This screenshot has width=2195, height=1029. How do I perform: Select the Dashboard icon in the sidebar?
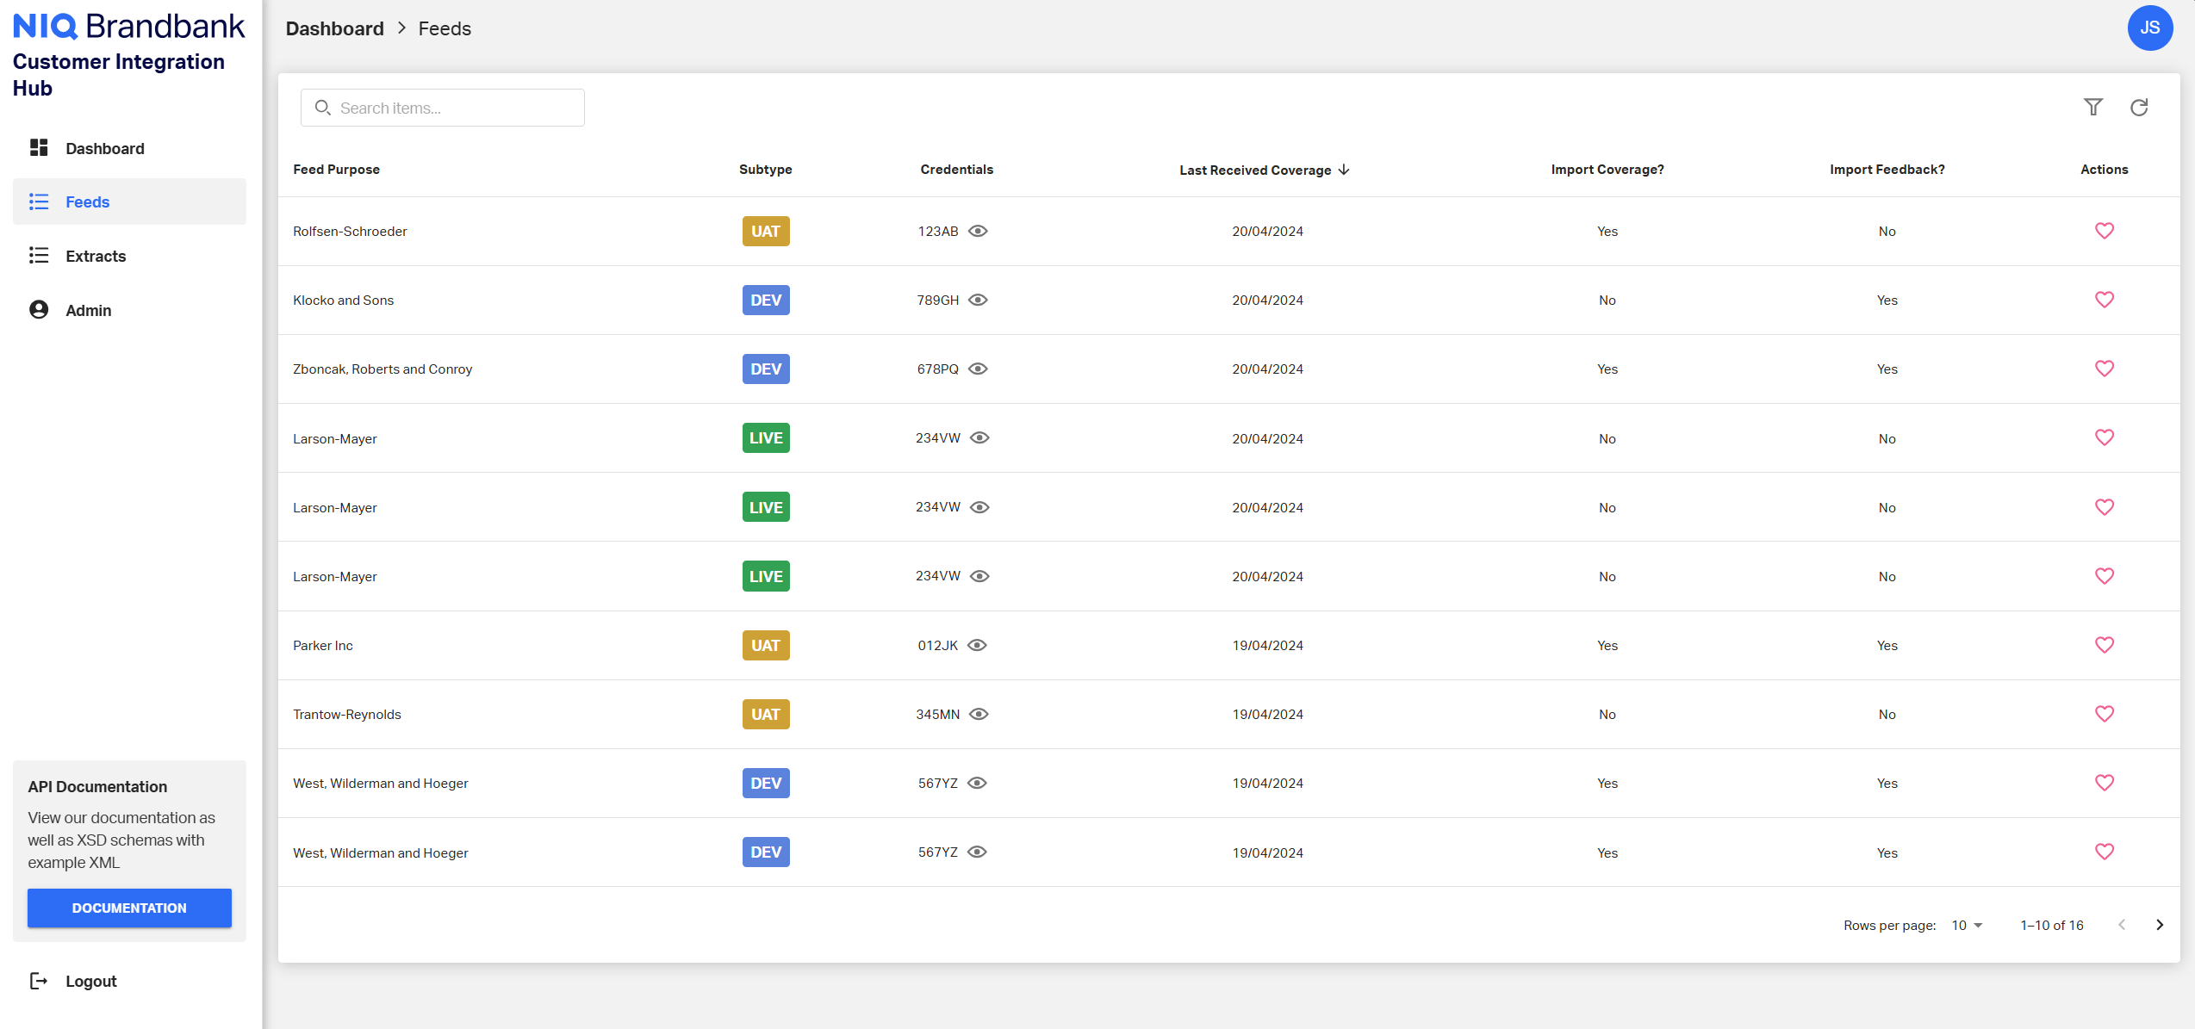pos(39,147)
